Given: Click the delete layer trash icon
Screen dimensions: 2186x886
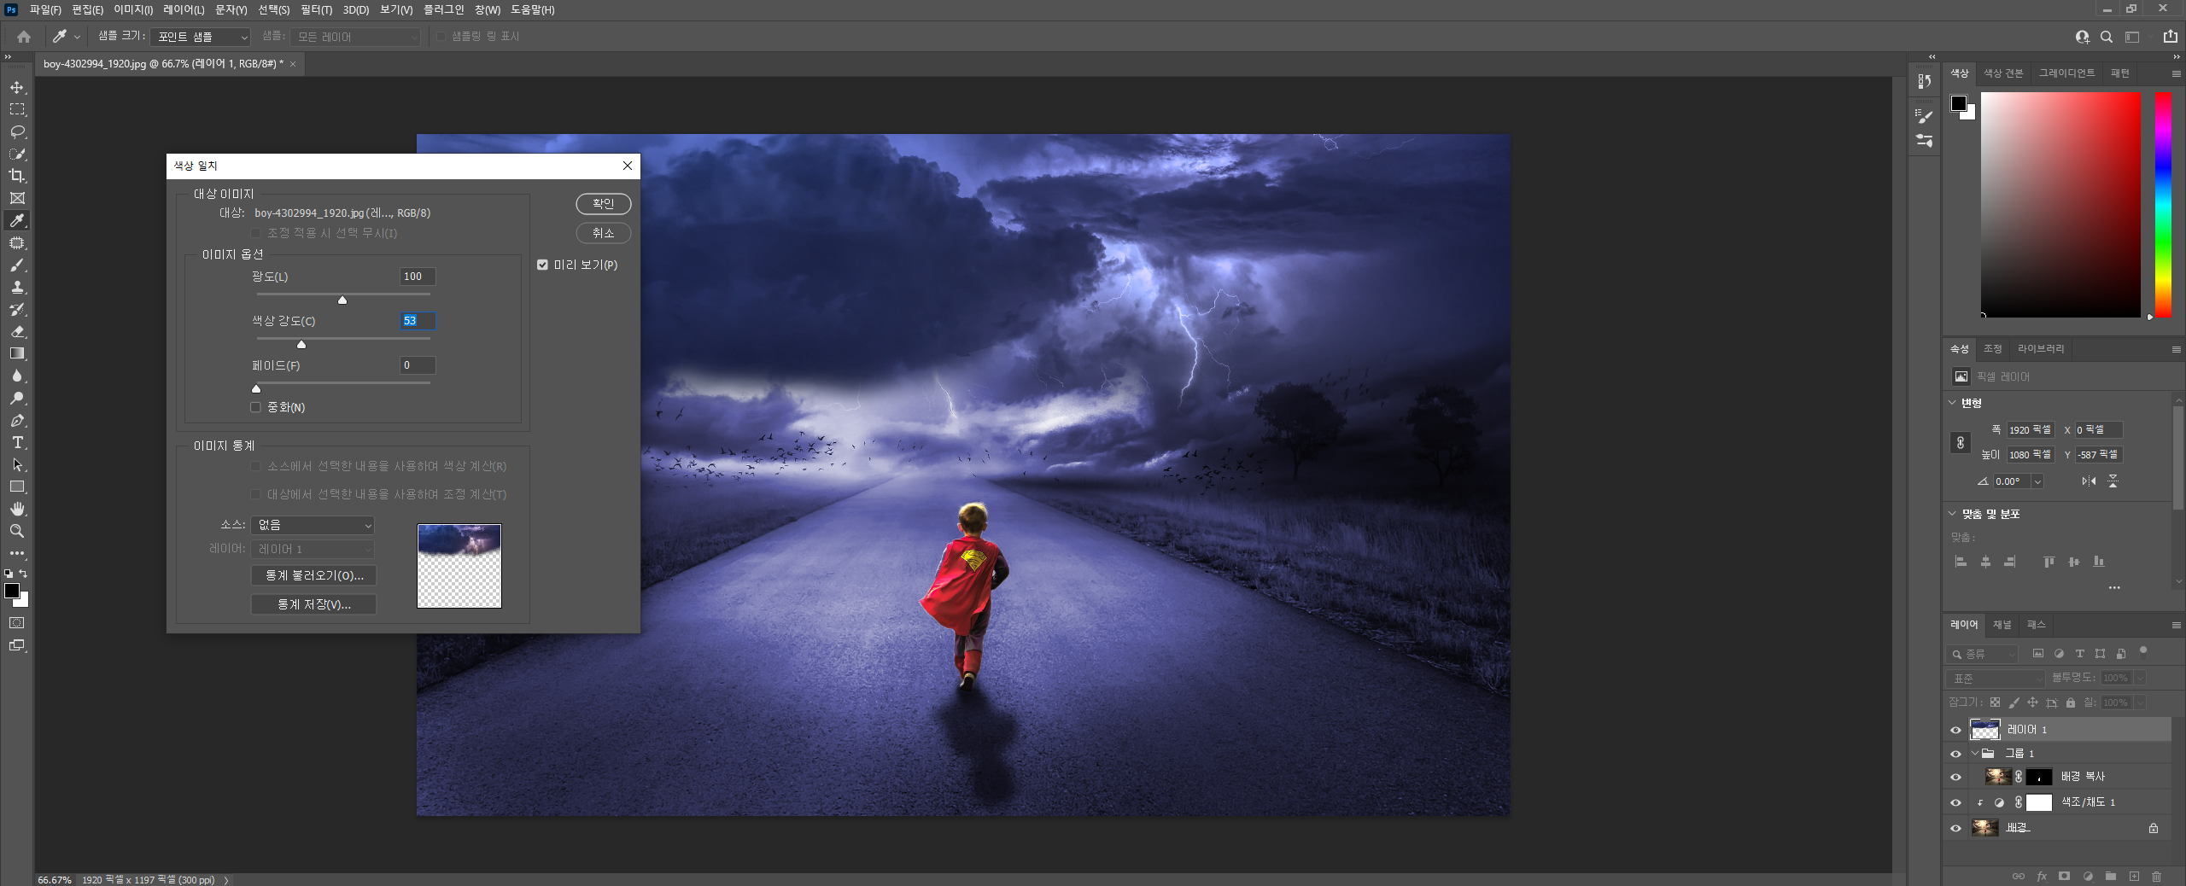Looking at the screenshot, I should (2157, 876).
